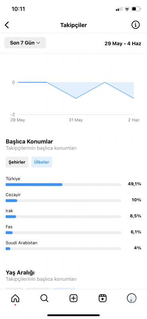Viewport: 147px width, 319px height.
Task: Tap the 29 May - 4 Haz date range
Action: click(123, 43)
